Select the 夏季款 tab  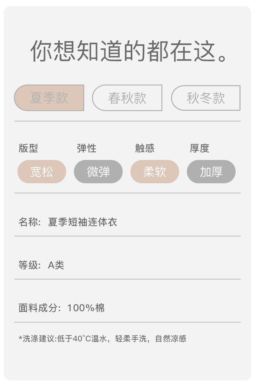tap(49, 98)
